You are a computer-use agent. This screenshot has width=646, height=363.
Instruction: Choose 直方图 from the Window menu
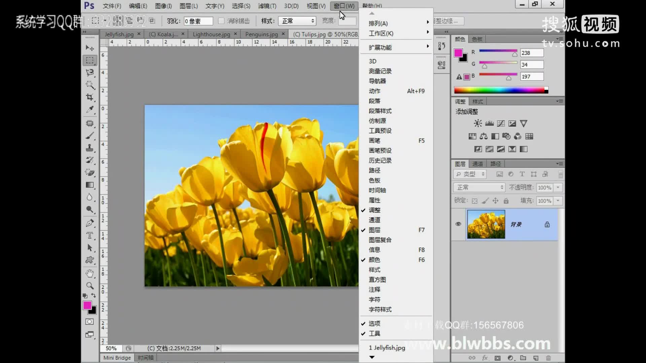tap(396, 280)
